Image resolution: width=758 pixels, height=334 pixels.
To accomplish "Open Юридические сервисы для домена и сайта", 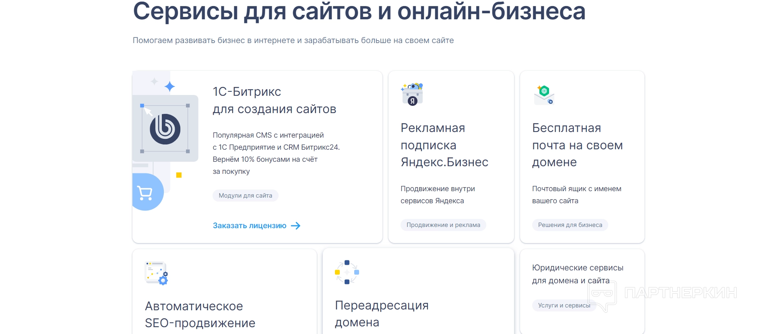I will point(578,274).
